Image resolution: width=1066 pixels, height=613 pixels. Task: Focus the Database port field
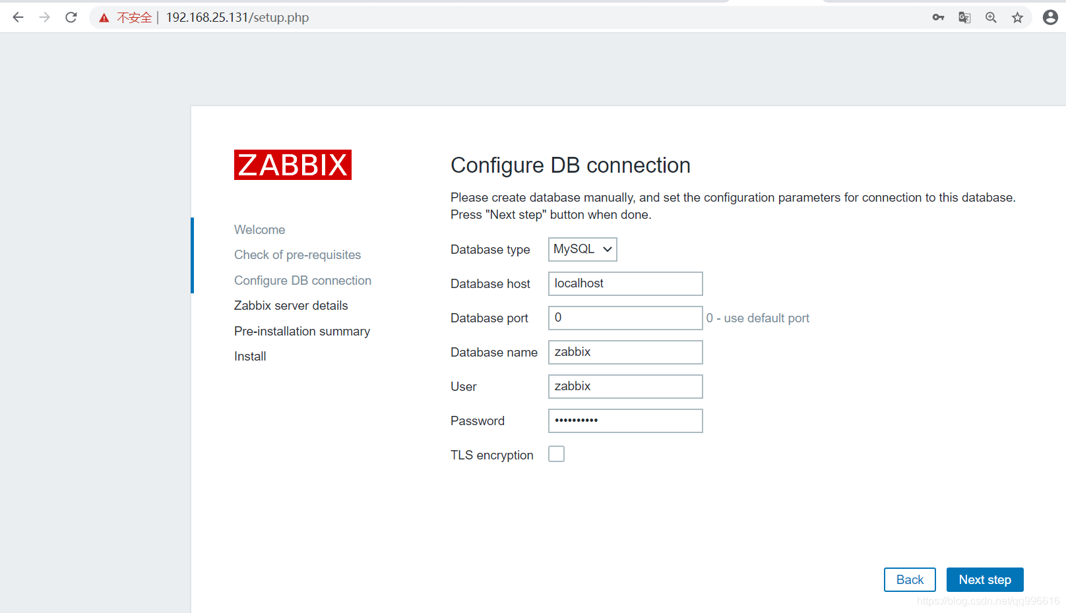point(625,318)
